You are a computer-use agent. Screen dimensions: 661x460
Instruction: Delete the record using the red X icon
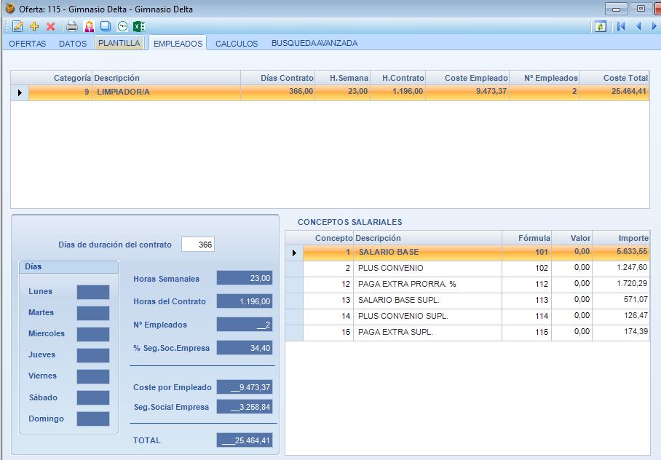pyautogui.click(x=50, y=26)
